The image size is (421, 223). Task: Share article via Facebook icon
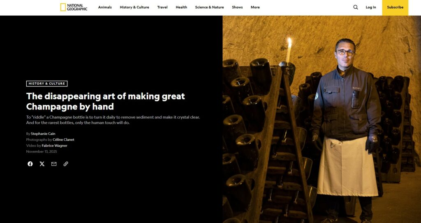[x=30, y=164]
